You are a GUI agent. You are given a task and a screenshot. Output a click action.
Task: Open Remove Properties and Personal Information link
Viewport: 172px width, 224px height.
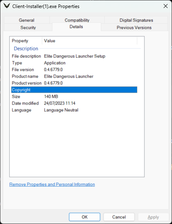[x=52, y=184]
